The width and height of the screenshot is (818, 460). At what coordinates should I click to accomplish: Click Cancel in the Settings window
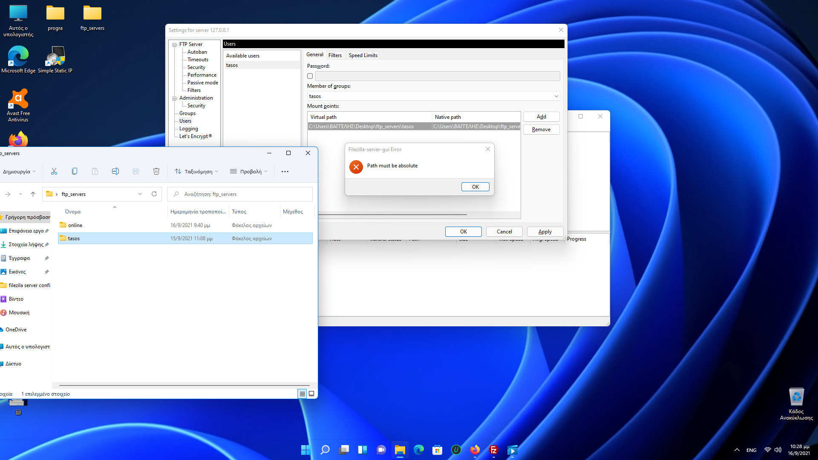pos(504,231)
